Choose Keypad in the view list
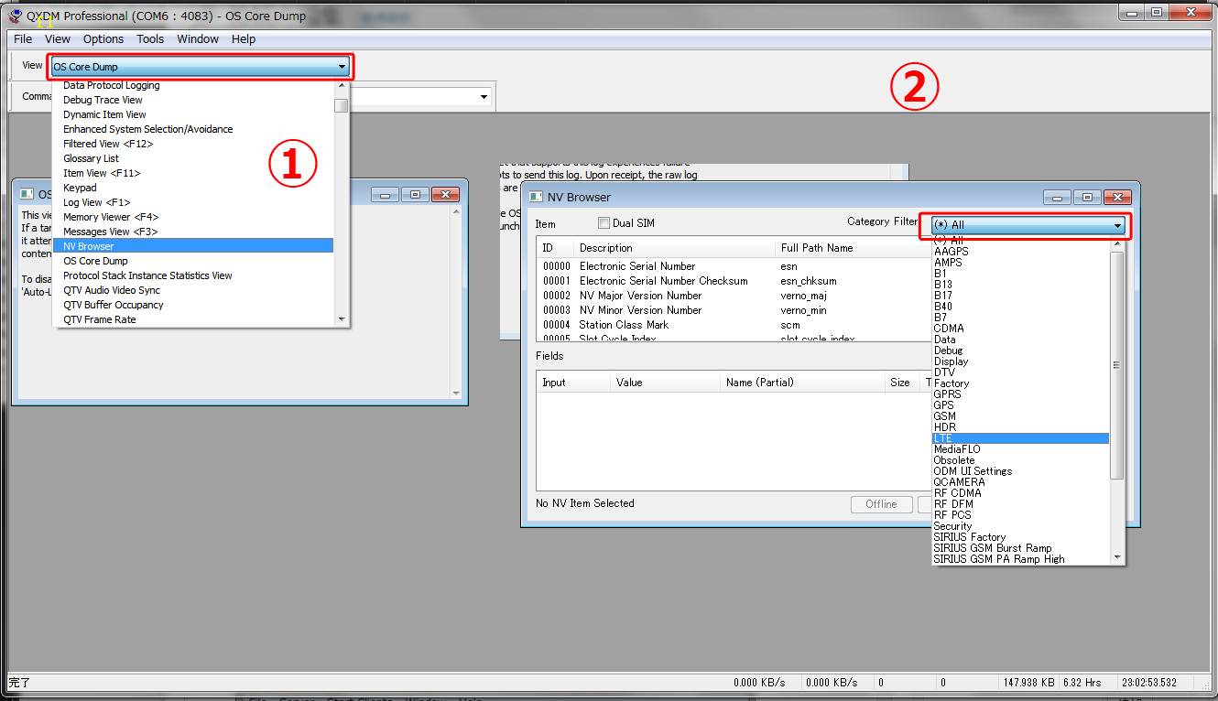Viewport: 1218px width, 701px height. [80, 188]
